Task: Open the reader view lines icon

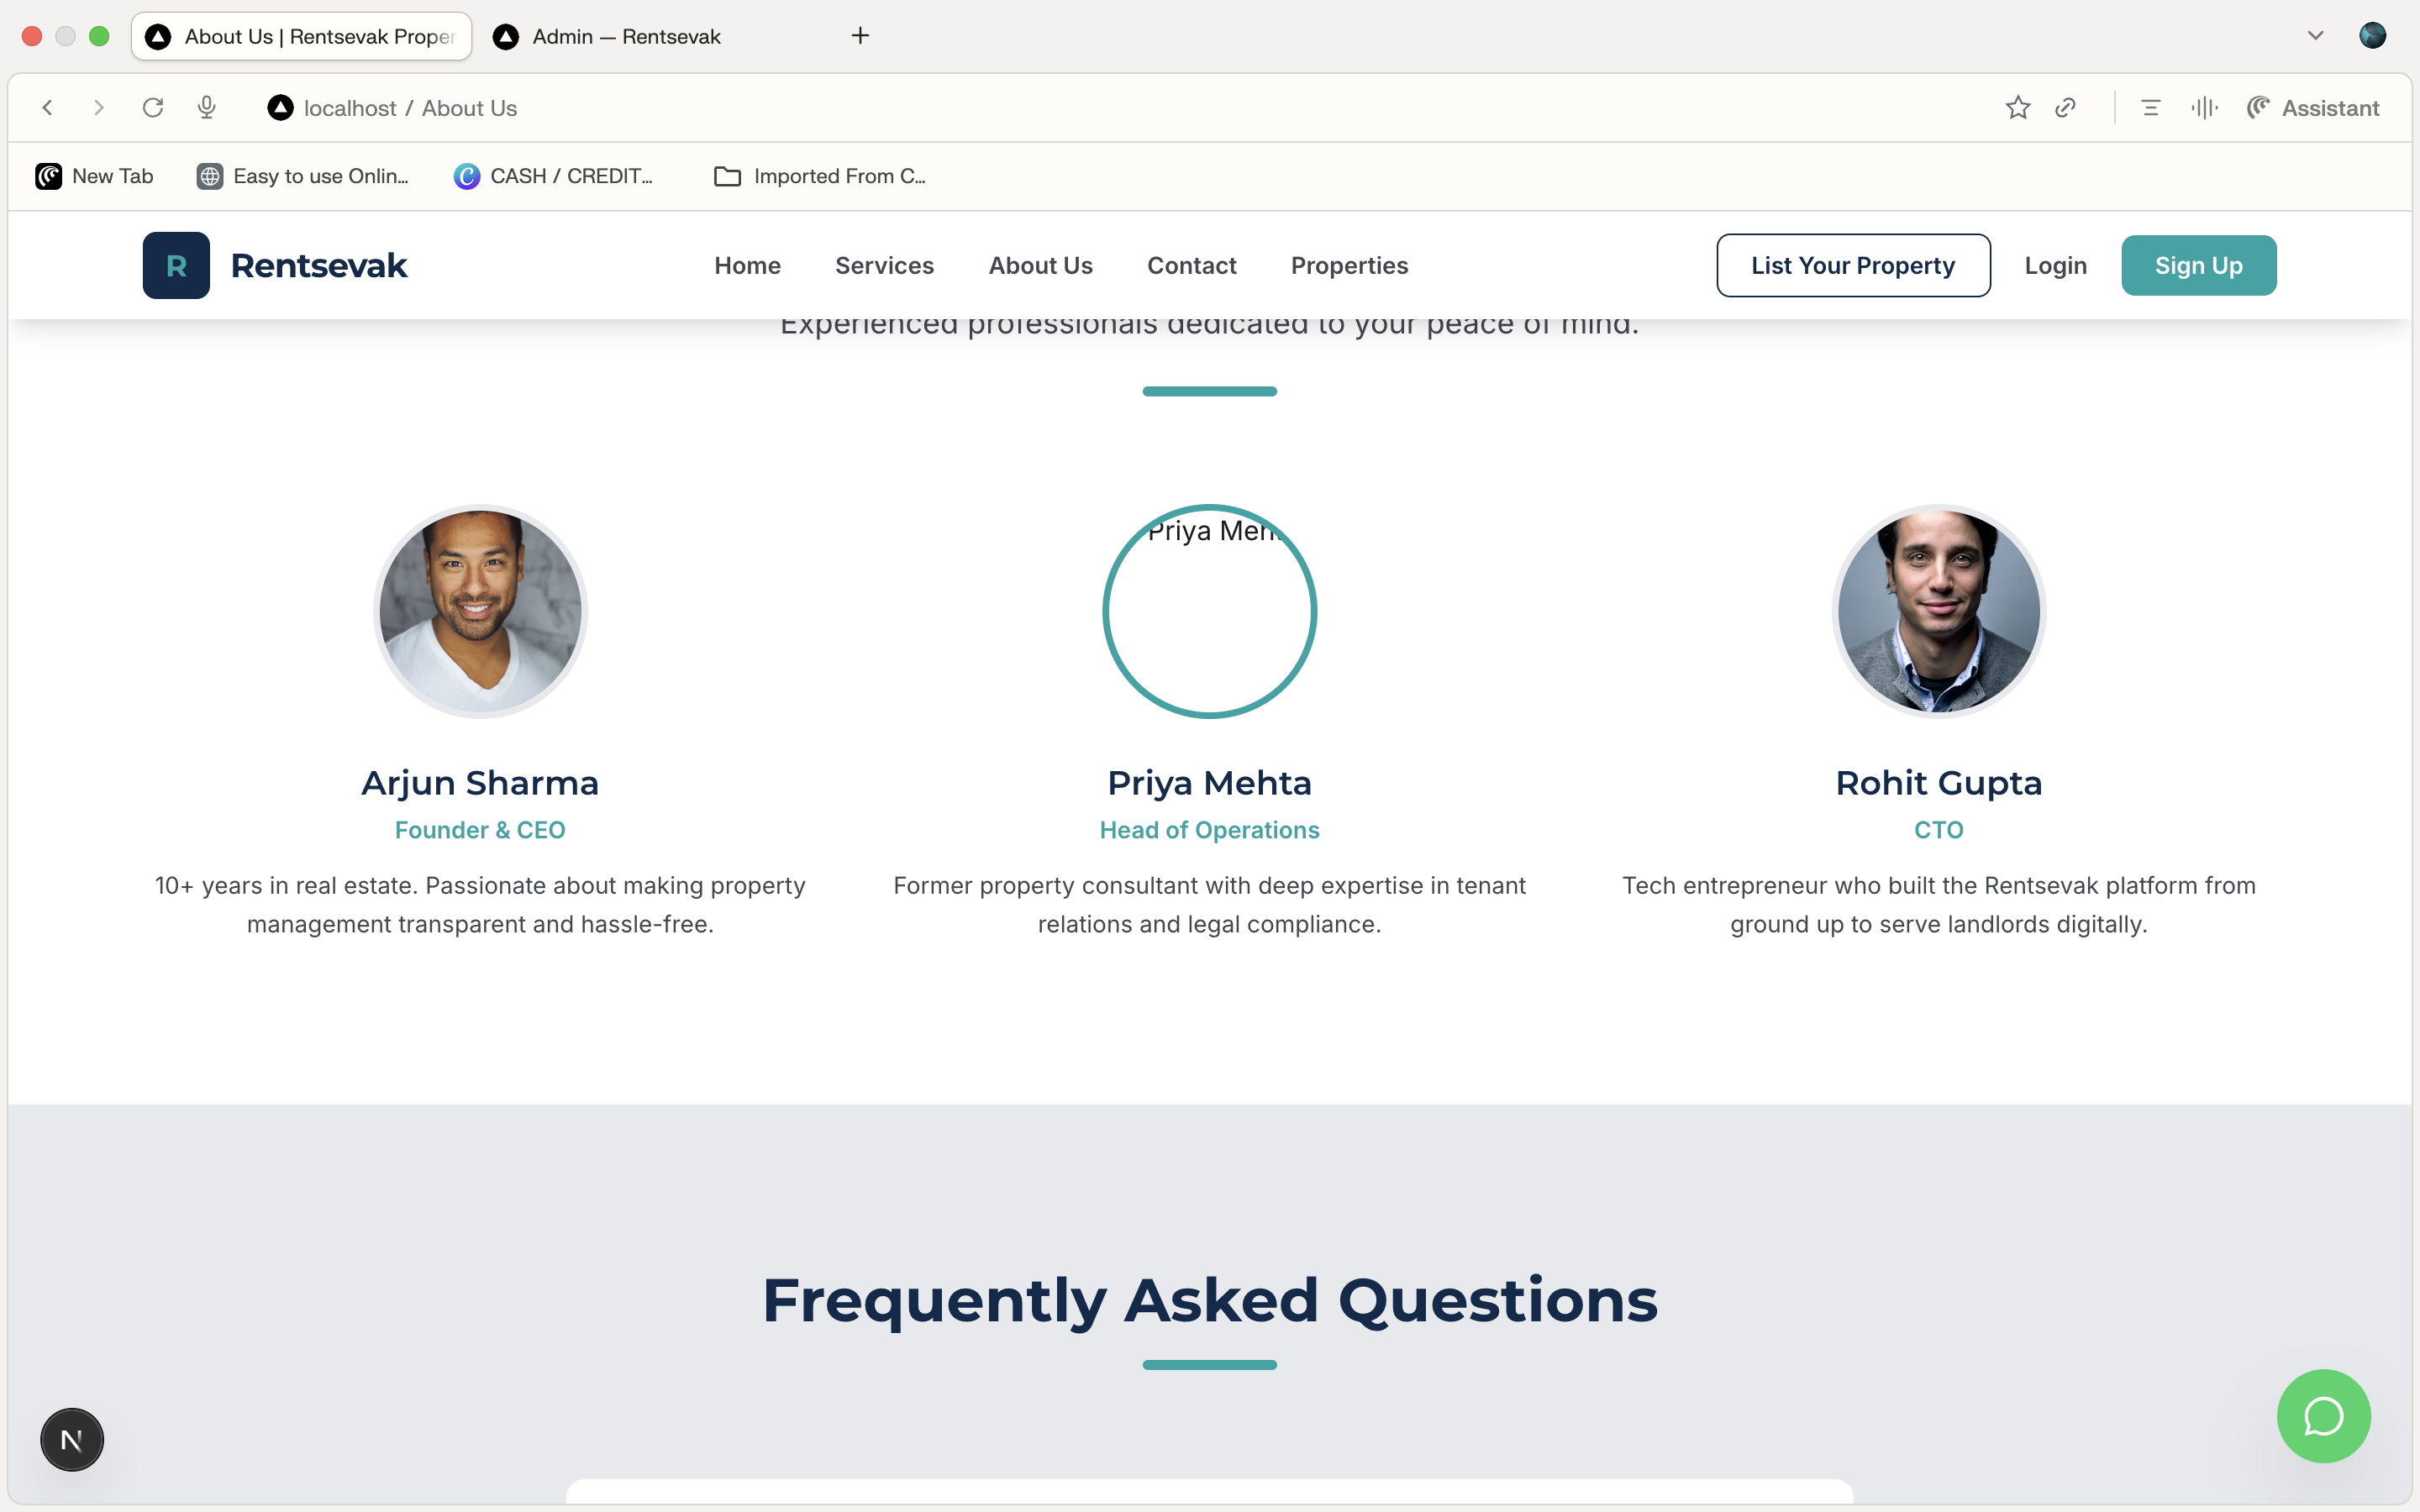Action: point(2151,108)
